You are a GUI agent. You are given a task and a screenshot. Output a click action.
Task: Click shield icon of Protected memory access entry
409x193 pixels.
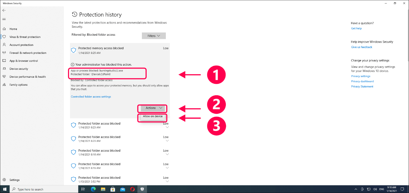pos(73,50)
